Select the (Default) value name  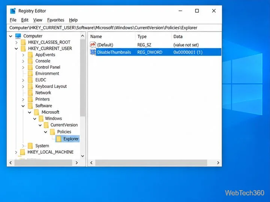pos(105,45)
